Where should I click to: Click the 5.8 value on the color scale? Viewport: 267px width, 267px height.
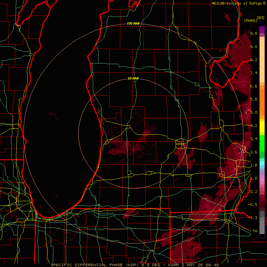click(254, 99)
